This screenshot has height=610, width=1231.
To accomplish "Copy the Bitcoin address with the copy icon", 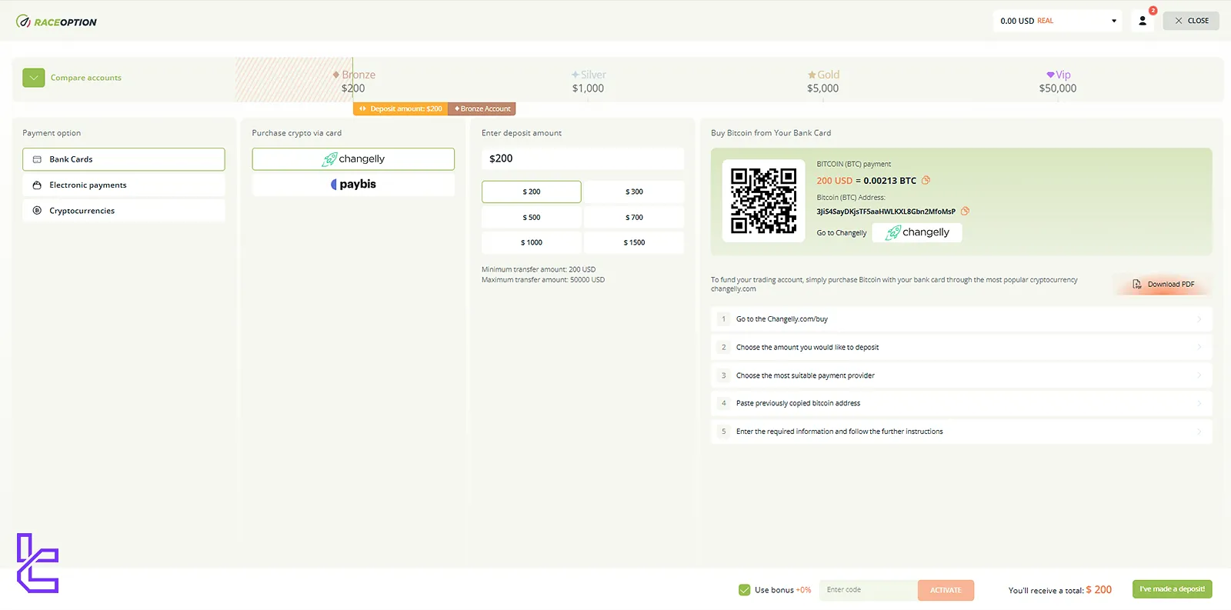I will (965, 211).
